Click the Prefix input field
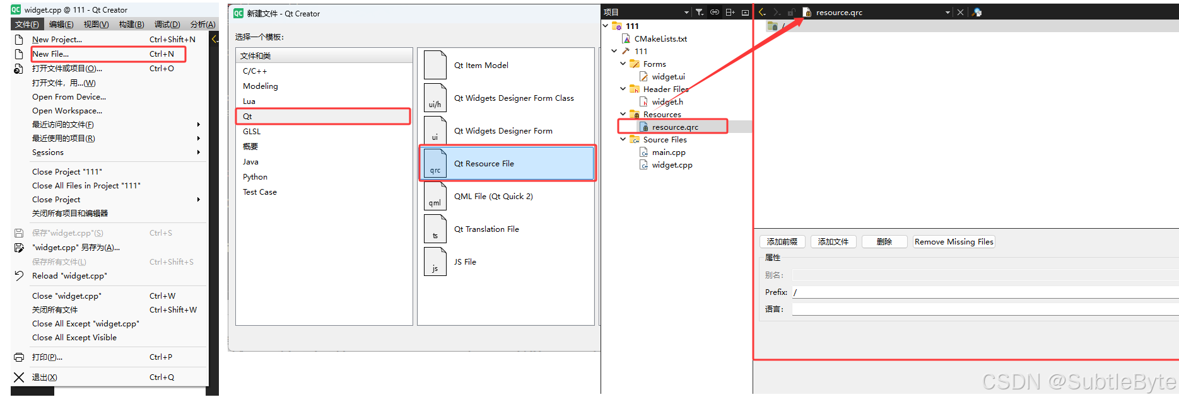The image size is (1179, 402). click(985, 292)
